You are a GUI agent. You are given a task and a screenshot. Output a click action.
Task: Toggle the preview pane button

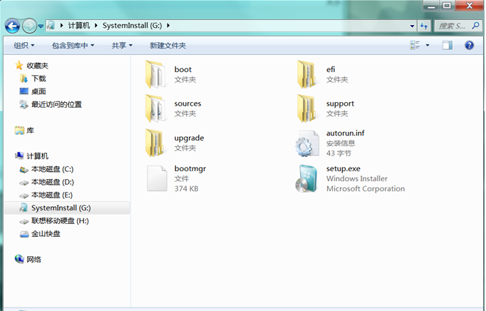click(x=447, y=45)
